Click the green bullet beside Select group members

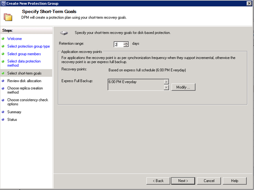[3, 54]
